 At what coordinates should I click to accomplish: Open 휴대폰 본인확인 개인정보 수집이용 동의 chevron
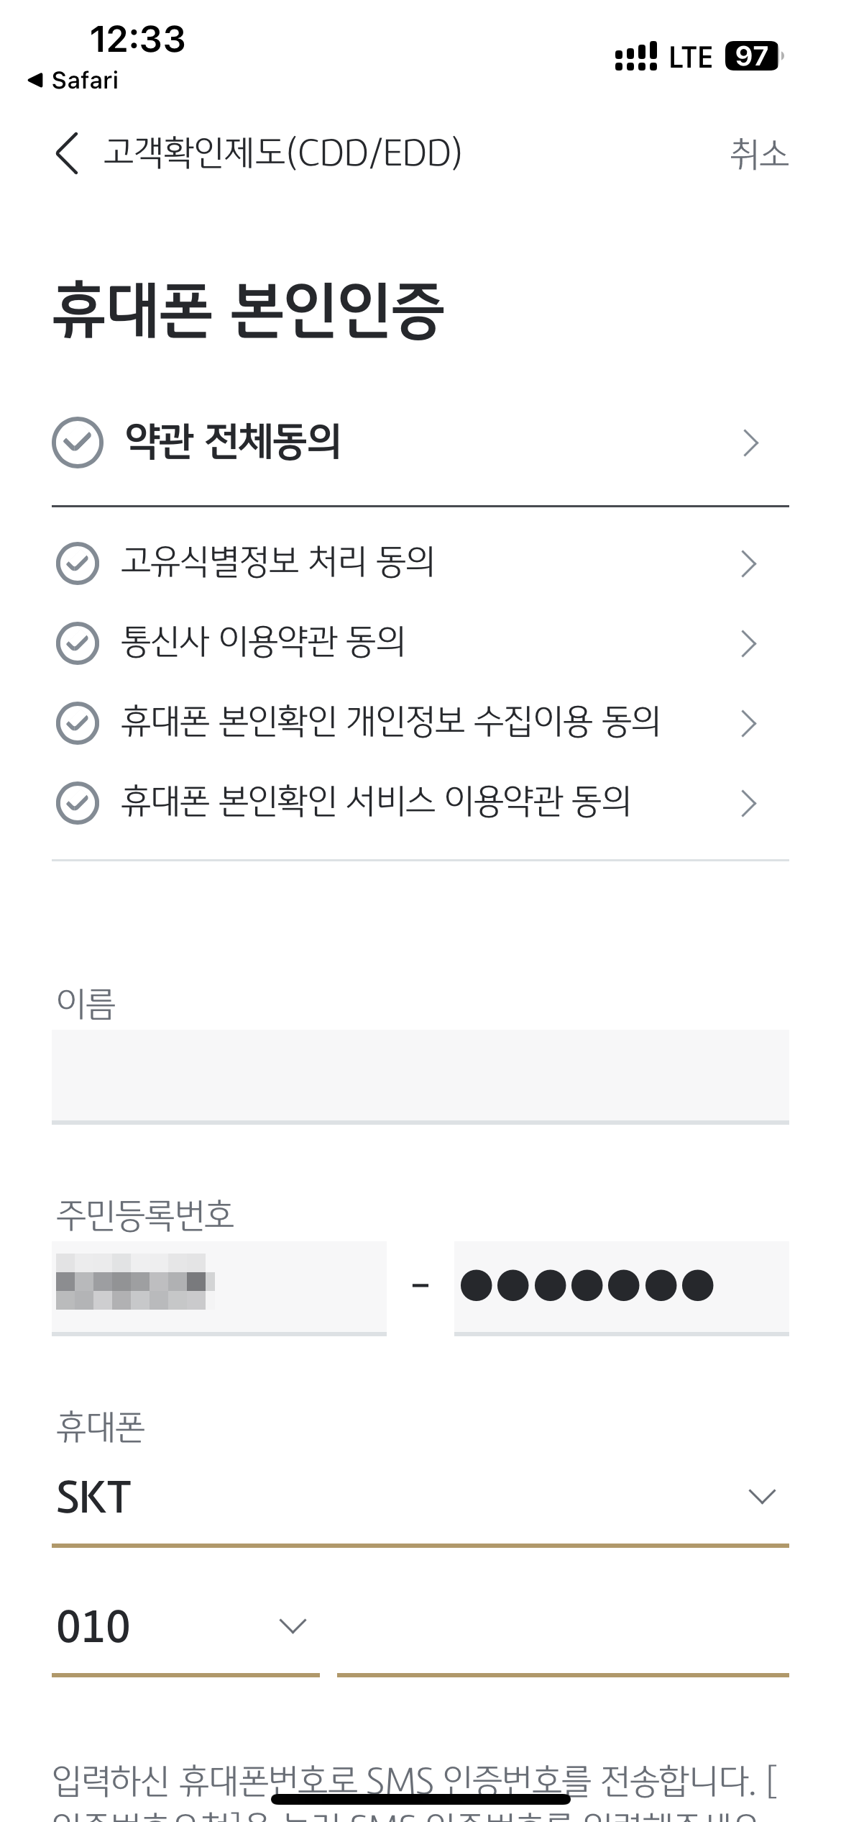click(749, 723)
